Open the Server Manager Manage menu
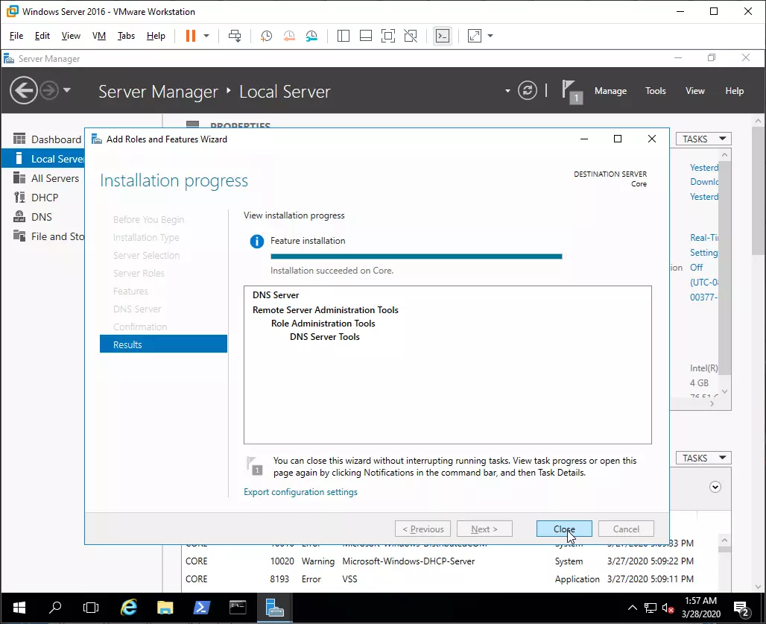Viewport: 766px width, 624px height. click(x=611, y=91)
